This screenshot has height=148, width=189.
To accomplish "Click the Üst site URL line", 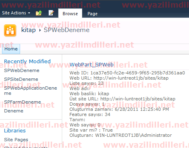I will 122,99.
